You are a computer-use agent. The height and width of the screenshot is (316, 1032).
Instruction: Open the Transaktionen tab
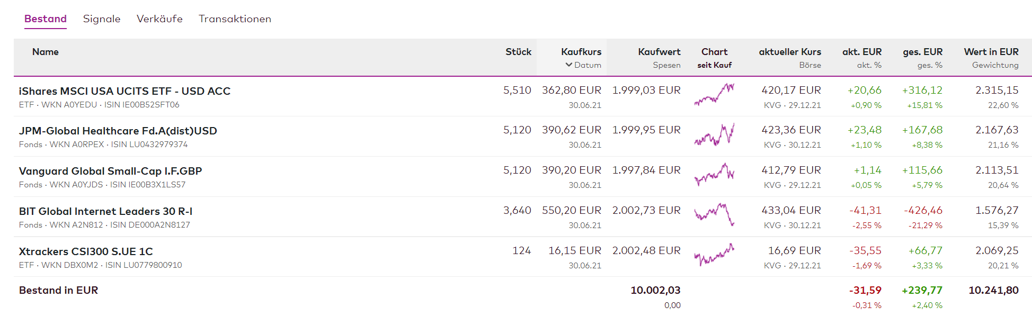235,19
